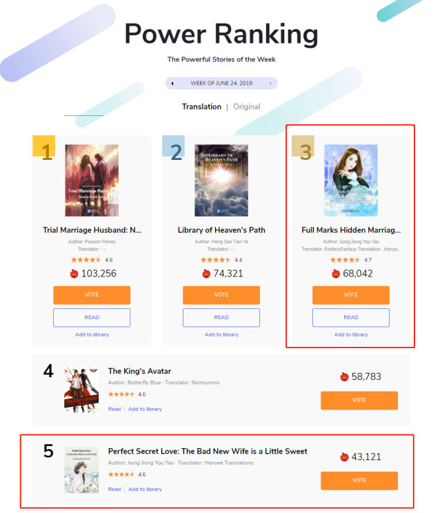Switch to the Original tab
Screen dimensions: 442x513
coord(247,107)
